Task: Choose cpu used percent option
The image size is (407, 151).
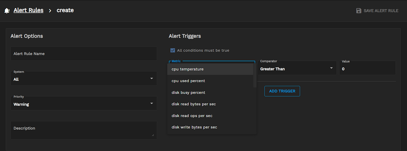Action: (188, 81)
